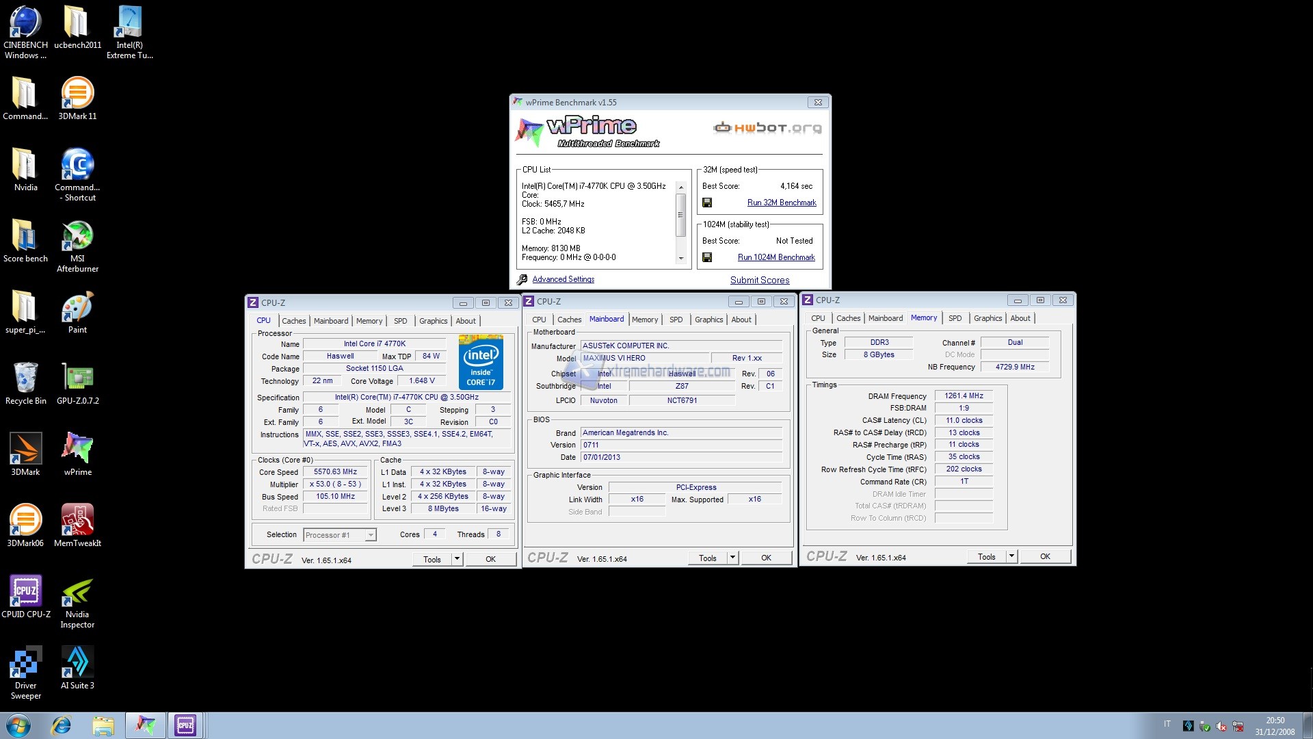Launch Intel(R) Extreme Tuning utility
The height and width of the screenshot is (739, 1313).
129,21
